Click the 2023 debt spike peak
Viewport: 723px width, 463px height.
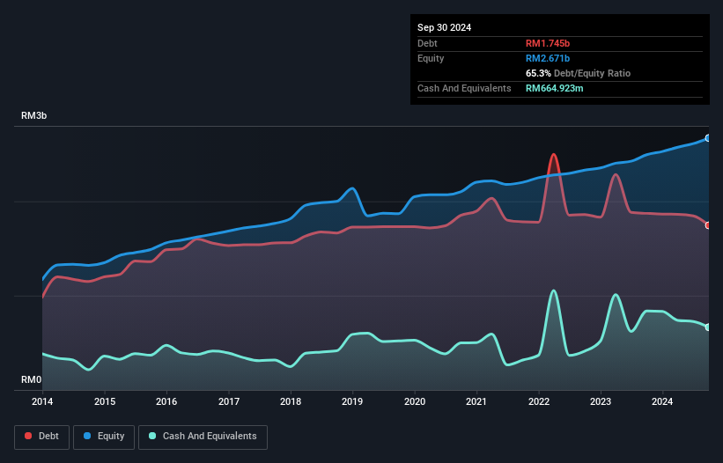[x=616, y=175]
